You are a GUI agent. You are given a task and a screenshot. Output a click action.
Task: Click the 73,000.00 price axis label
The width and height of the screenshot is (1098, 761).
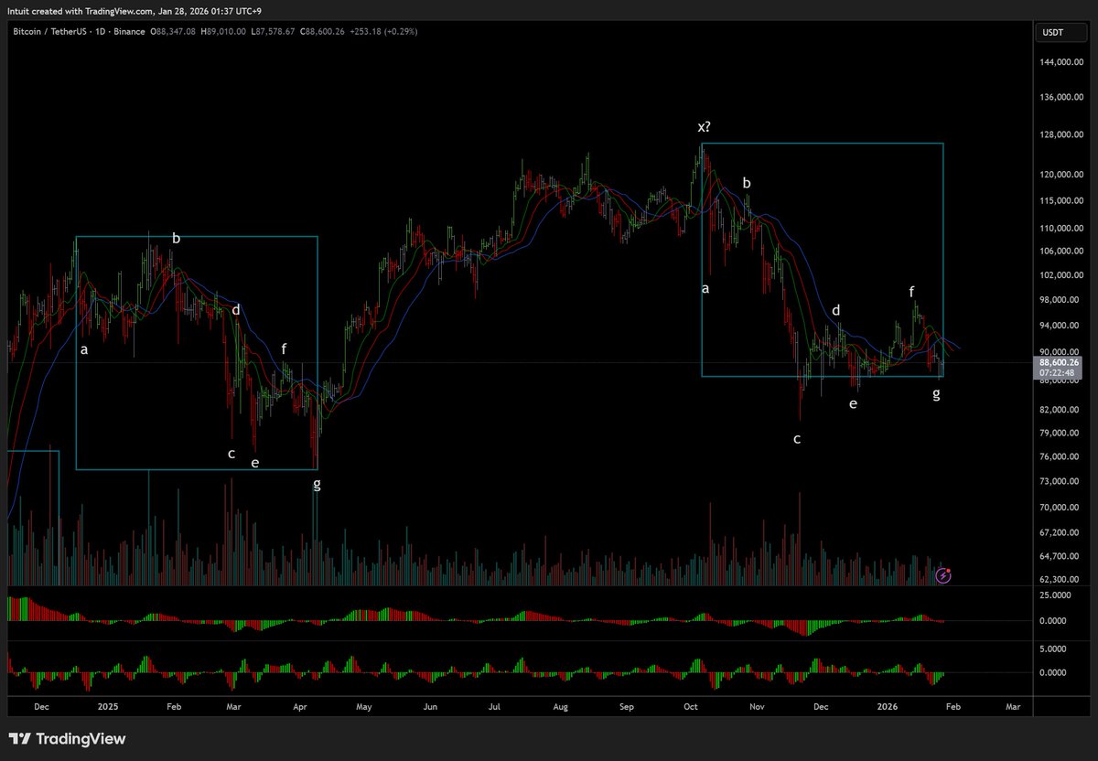pyautogui.click(x=1061, y=482)
